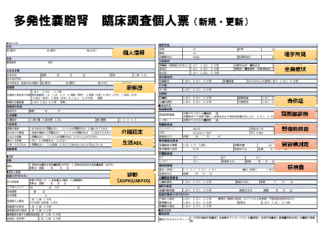Click the 診断 (ADPKD/ARPKD) callout label
The image size is (324, 243).
click(133, 178)
